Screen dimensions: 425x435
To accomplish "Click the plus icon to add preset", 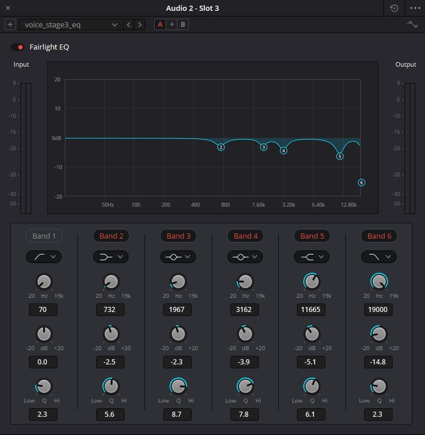I will (10, 24).
